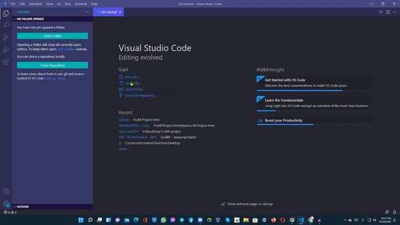Click the Open Folder icon under Start
400x225 pixels.
pos(121,89)
